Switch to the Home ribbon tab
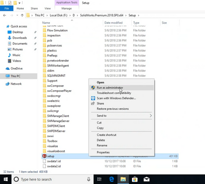The width and height of the screenshot is (205, 184). pos(20,8)
